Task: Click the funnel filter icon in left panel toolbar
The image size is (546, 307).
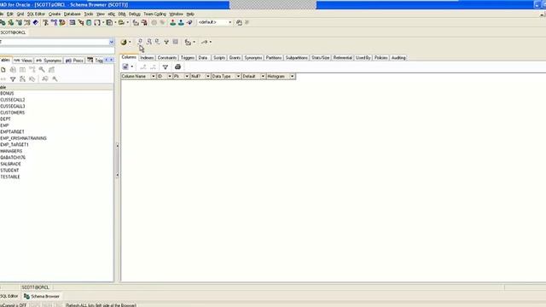Action: [x=13, y=79]
